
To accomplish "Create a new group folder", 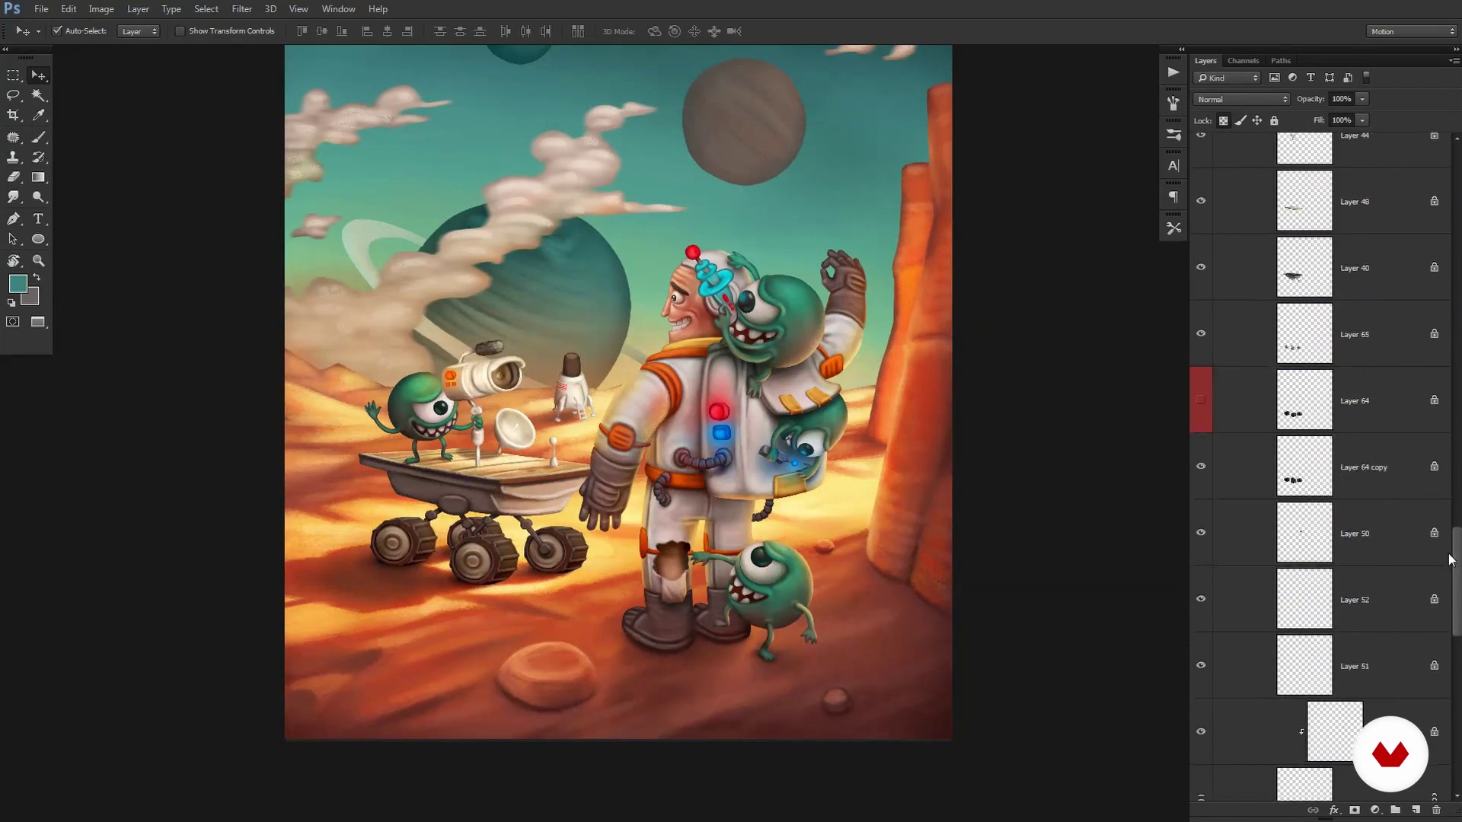I will (x=1395, y=810).
